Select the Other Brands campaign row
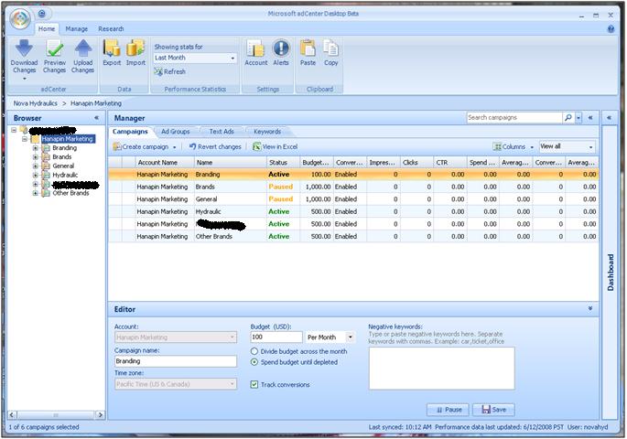 (353, 237)
